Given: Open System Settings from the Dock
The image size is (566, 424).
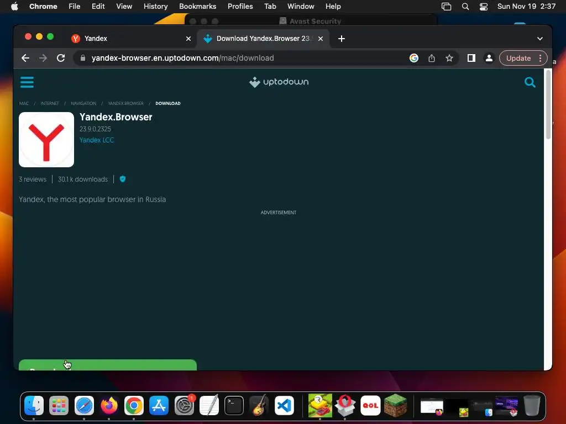Looking at the screenshot, I should [184, 405].
